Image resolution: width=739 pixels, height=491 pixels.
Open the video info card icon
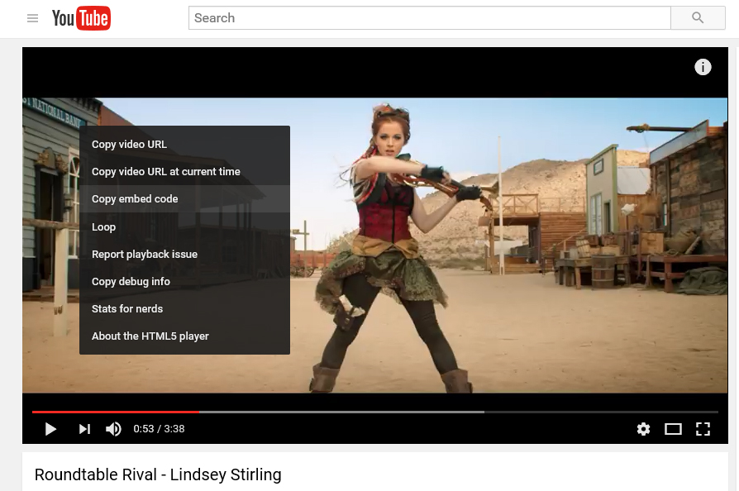[703, 67]
